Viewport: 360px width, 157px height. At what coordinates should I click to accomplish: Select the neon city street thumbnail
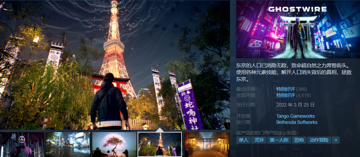68,144
